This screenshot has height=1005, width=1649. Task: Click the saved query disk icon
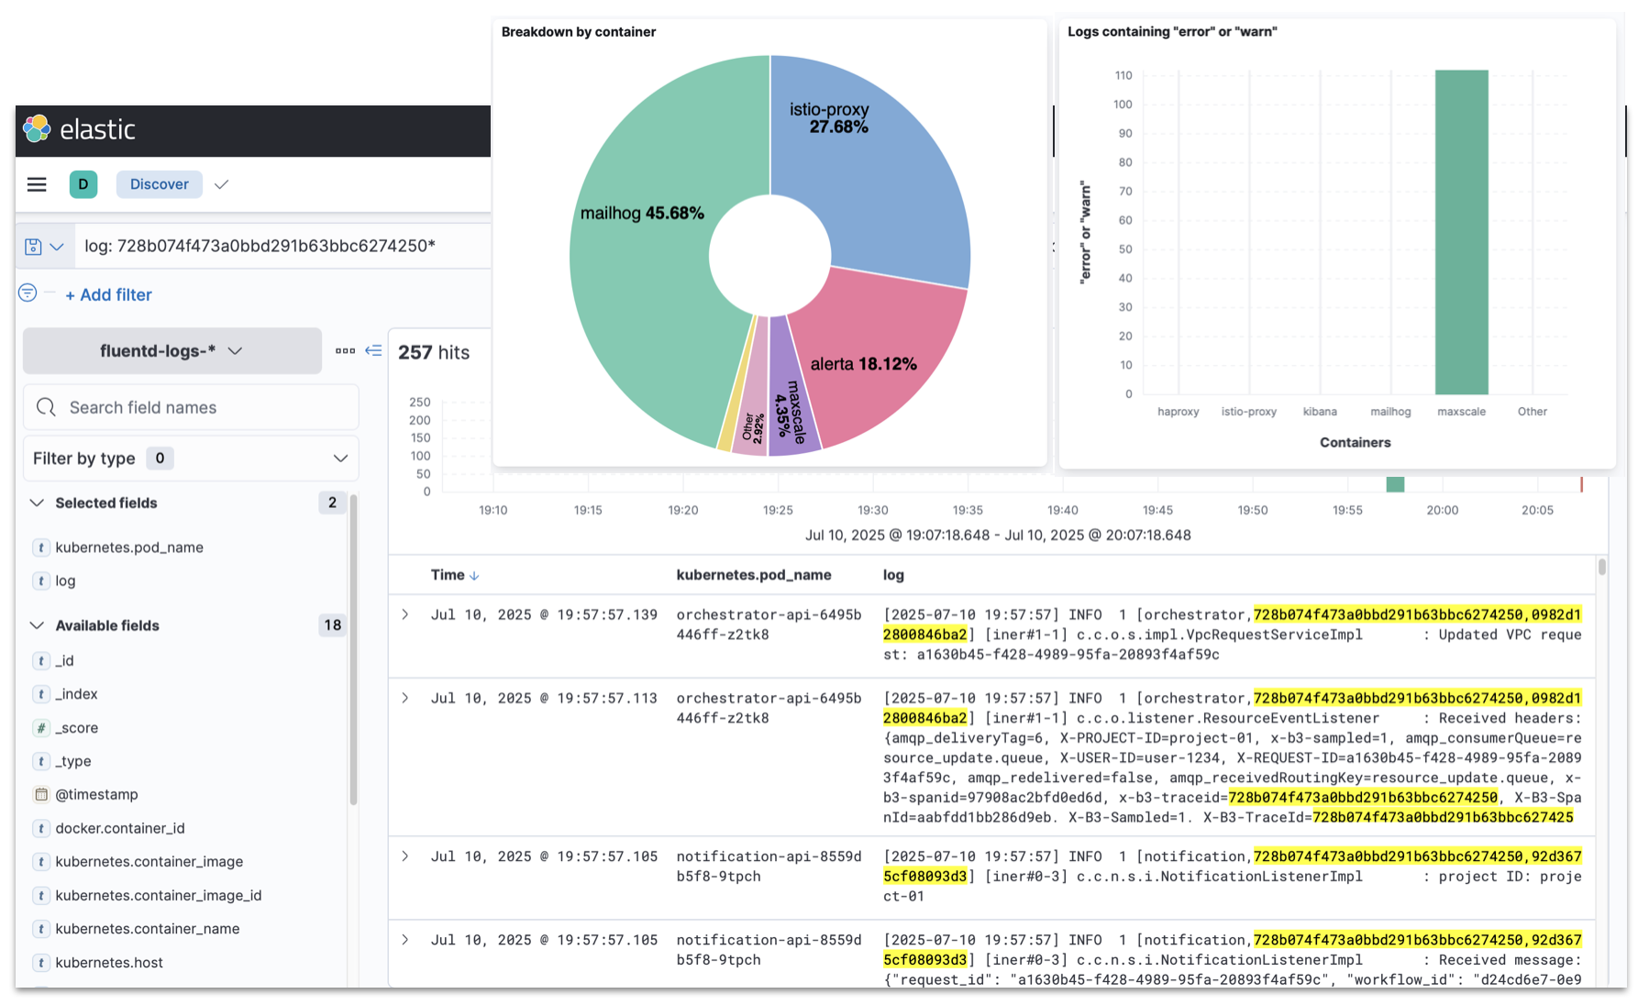34,245
